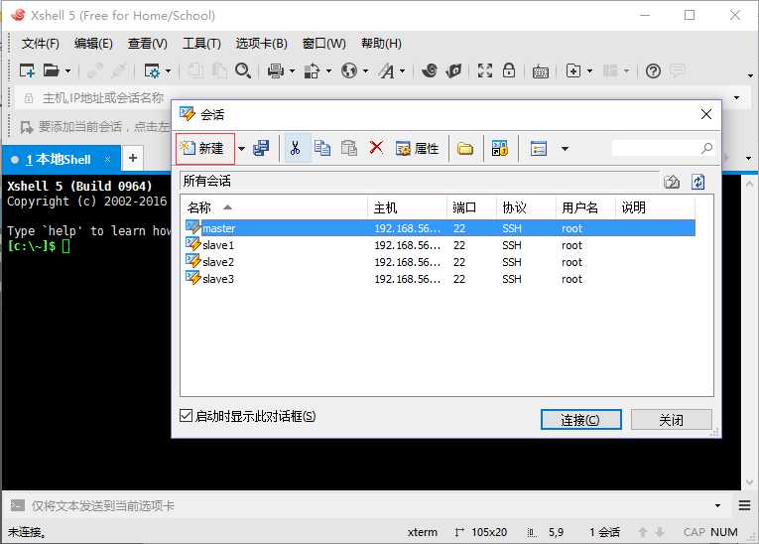
Task: Launch Xftp swirl icon in main toolbar
Action: [430, 71]
